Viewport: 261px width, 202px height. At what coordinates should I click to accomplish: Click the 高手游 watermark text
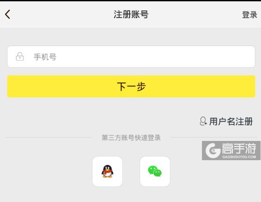pyautogui.click(x=239, y=148)
